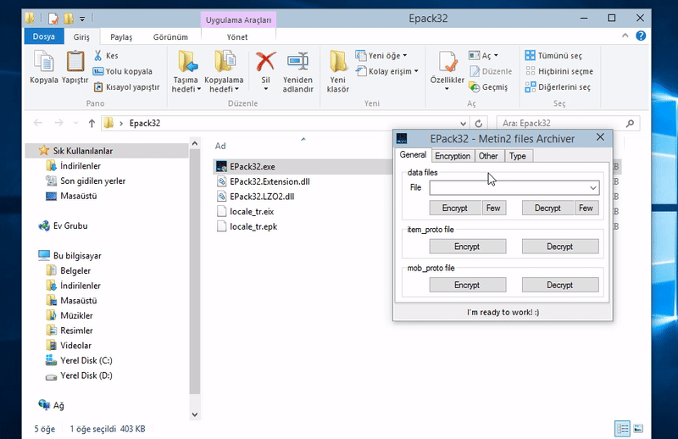Select the EPack32.Extension.dll file
Image resolution: width=678 pixels, height=439 pixels.
point(270,181)
